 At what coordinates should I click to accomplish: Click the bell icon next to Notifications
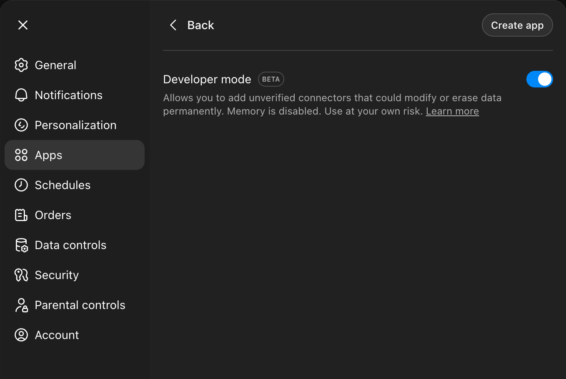pos(21,95)
